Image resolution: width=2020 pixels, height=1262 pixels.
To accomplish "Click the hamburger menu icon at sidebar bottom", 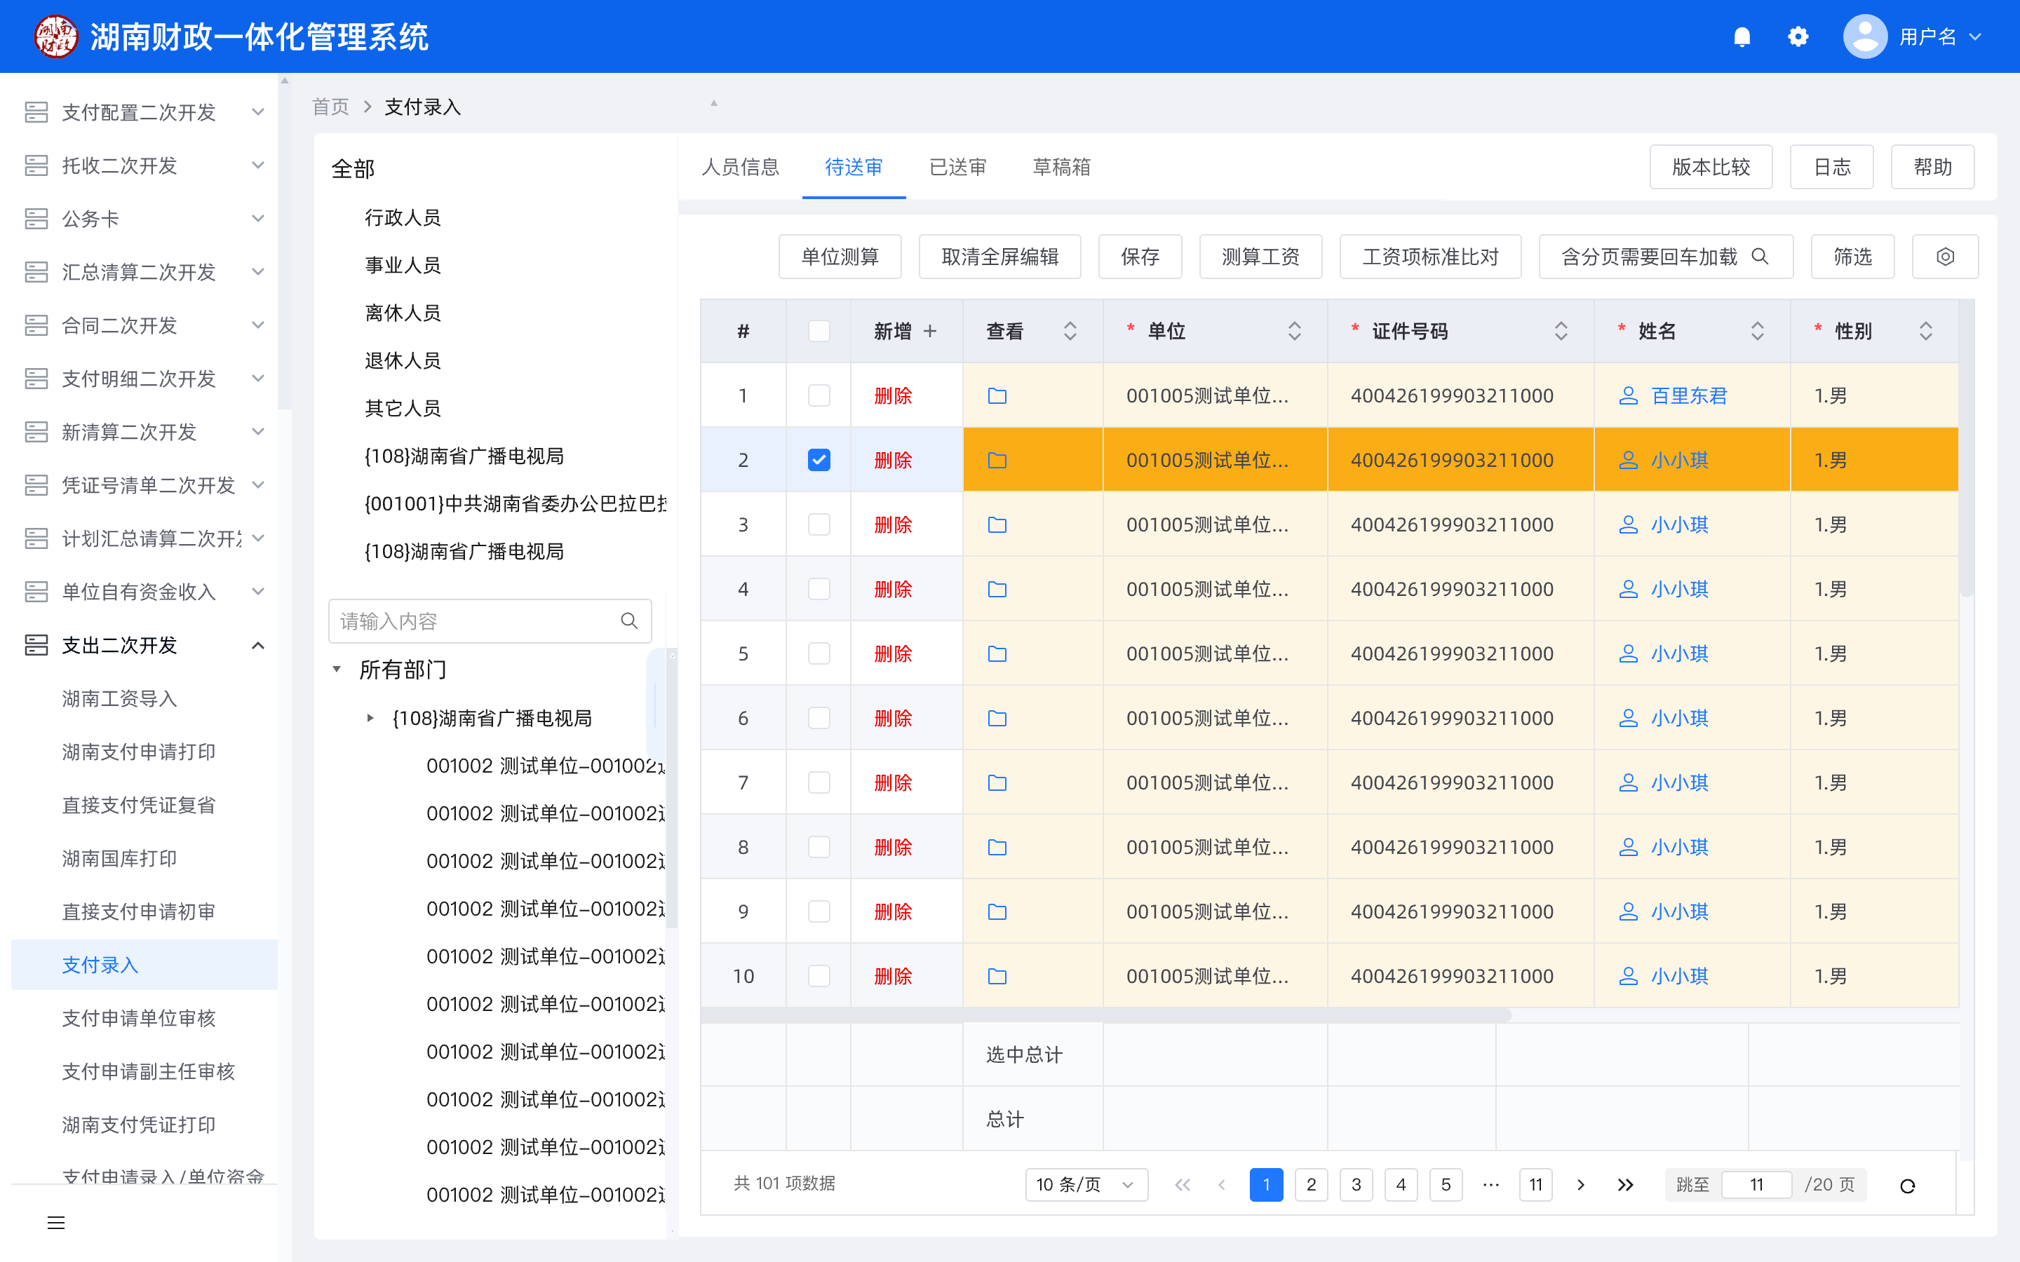I will (56, 1223).
